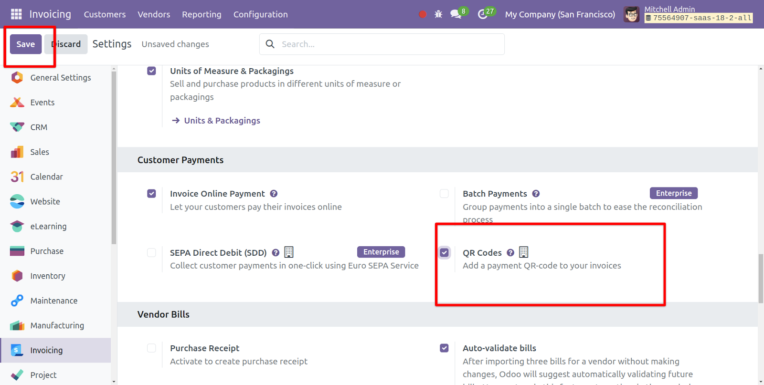764x385 pixels.
Task: Open activities clock icon with badge 27
Action: (483, 14)
